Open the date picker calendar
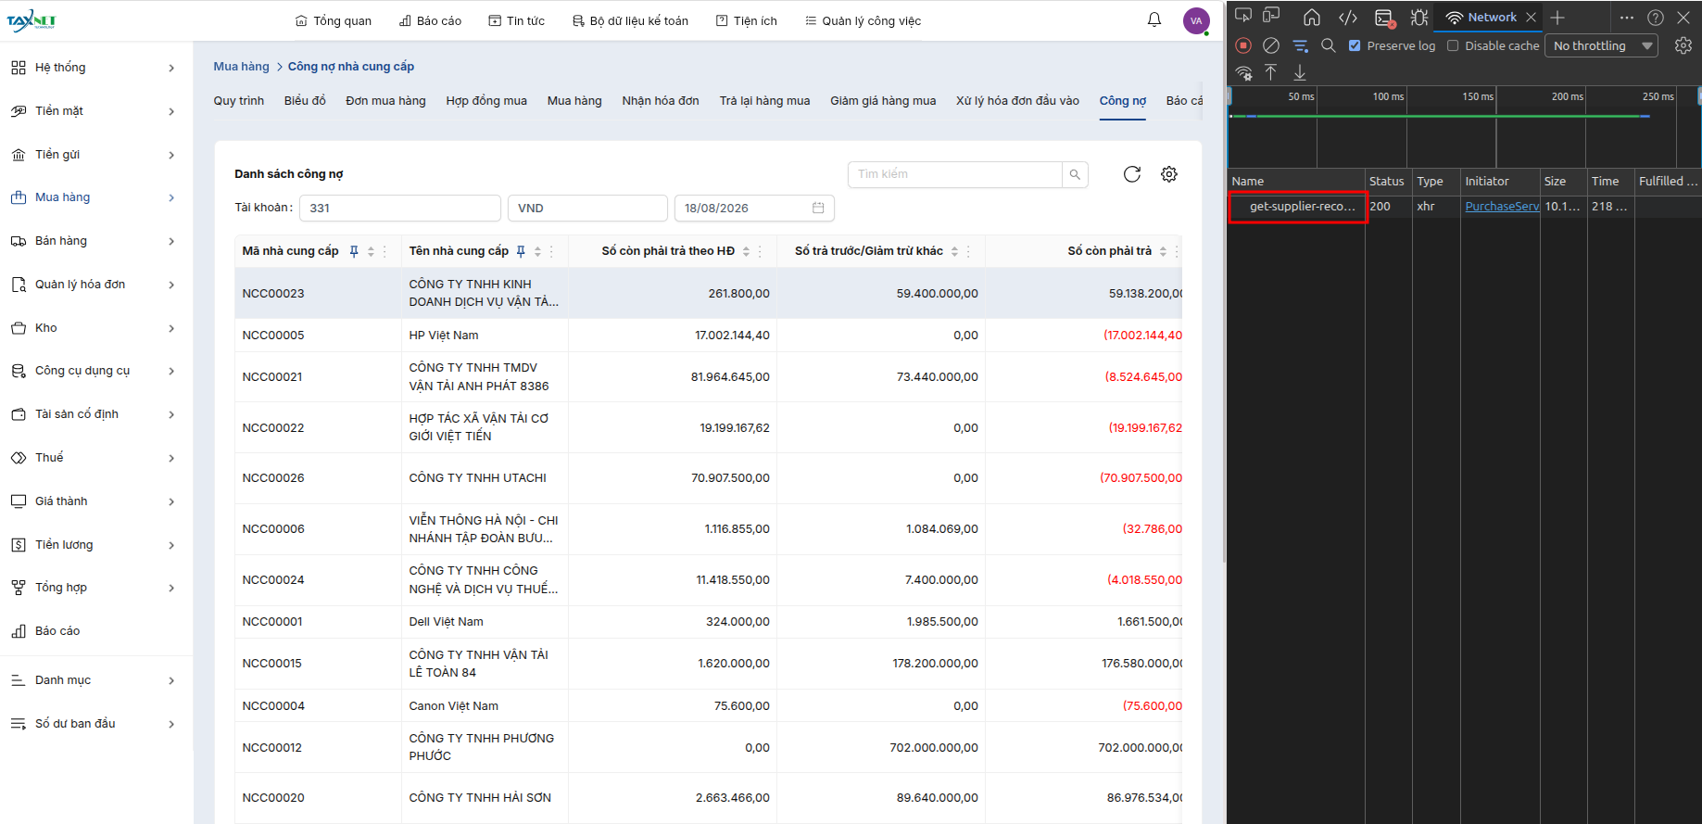 point(818,208)
